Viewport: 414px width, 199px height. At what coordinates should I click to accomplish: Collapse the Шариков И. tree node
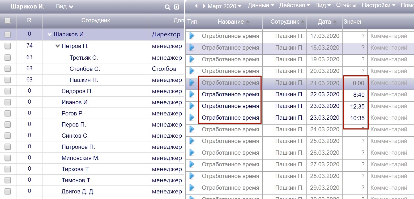(x=49, y=34)
